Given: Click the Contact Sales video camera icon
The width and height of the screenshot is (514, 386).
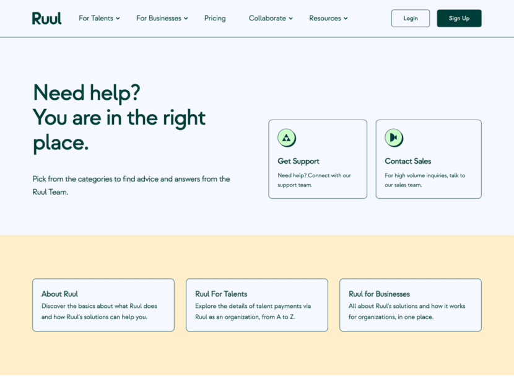Looking at the screenshot, I should click(394, 138).
